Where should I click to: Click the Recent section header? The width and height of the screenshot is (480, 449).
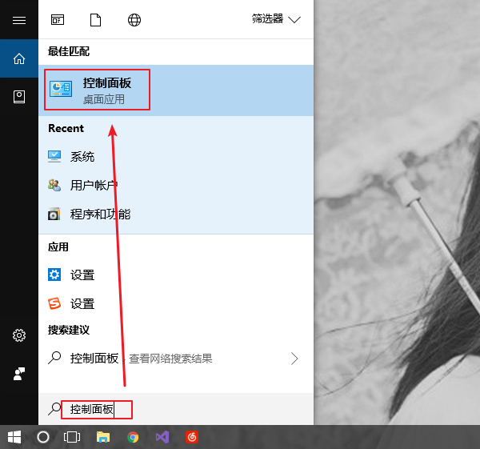click(x=66, y=128)
